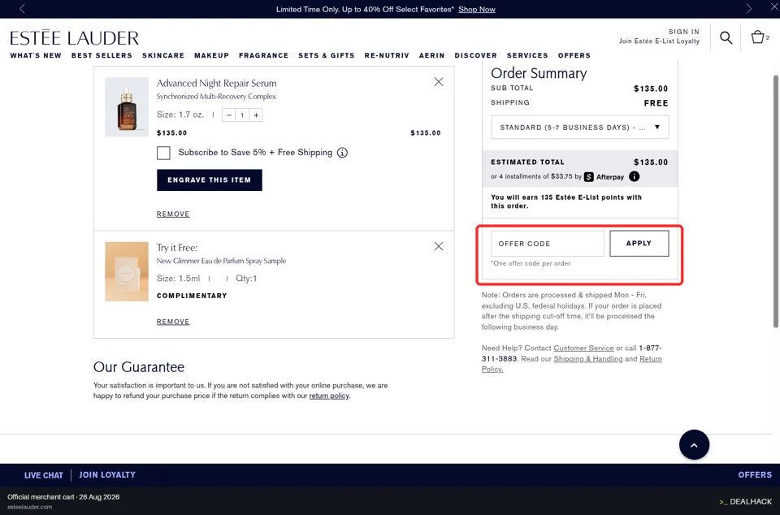Remove Advanced Night Repair Serum with X
Image resolution: width=780 pixels, height=515 pixels.
pos(438,81)
